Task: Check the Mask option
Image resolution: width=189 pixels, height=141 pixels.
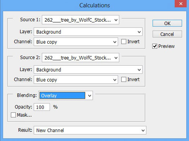Action: (x=13, y=115)
